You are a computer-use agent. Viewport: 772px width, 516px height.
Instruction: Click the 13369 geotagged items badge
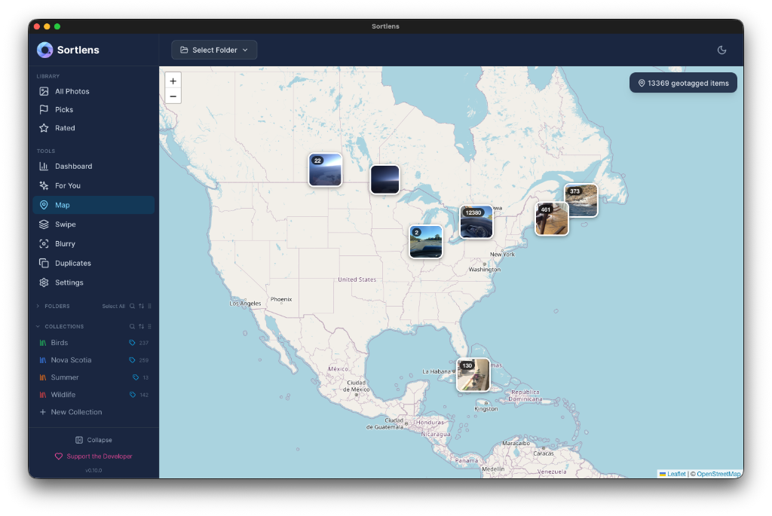(x=683, y=83)
